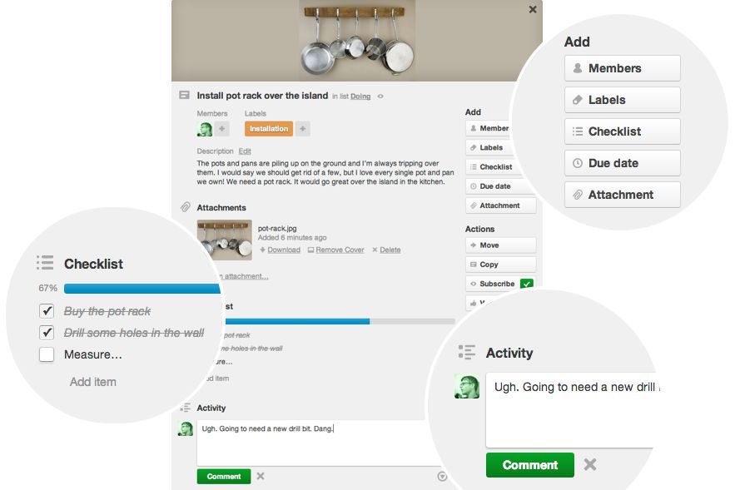The width and height of the screenshot is (740, 490).
Task: Edit the card description
Action: (x=245, y=151)
